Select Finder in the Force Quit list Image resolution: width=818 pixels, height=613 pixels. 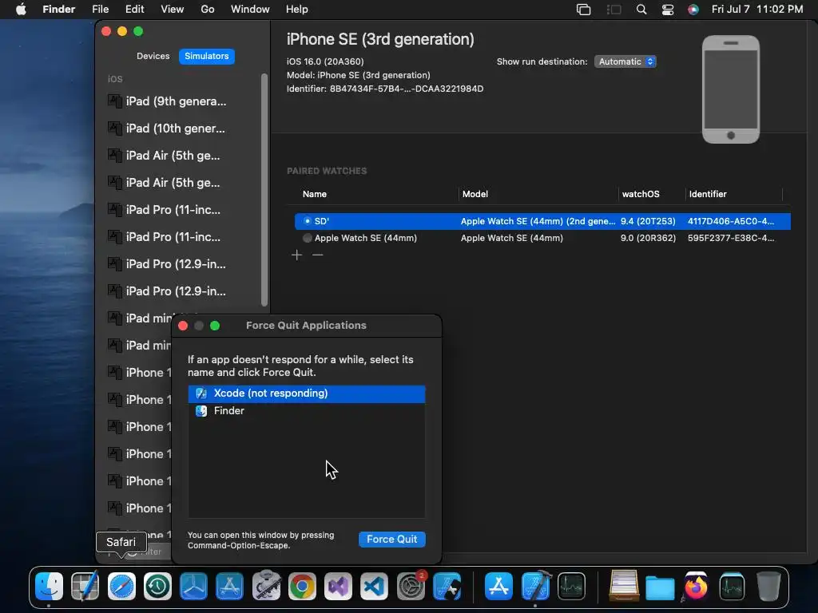[307, 411]
